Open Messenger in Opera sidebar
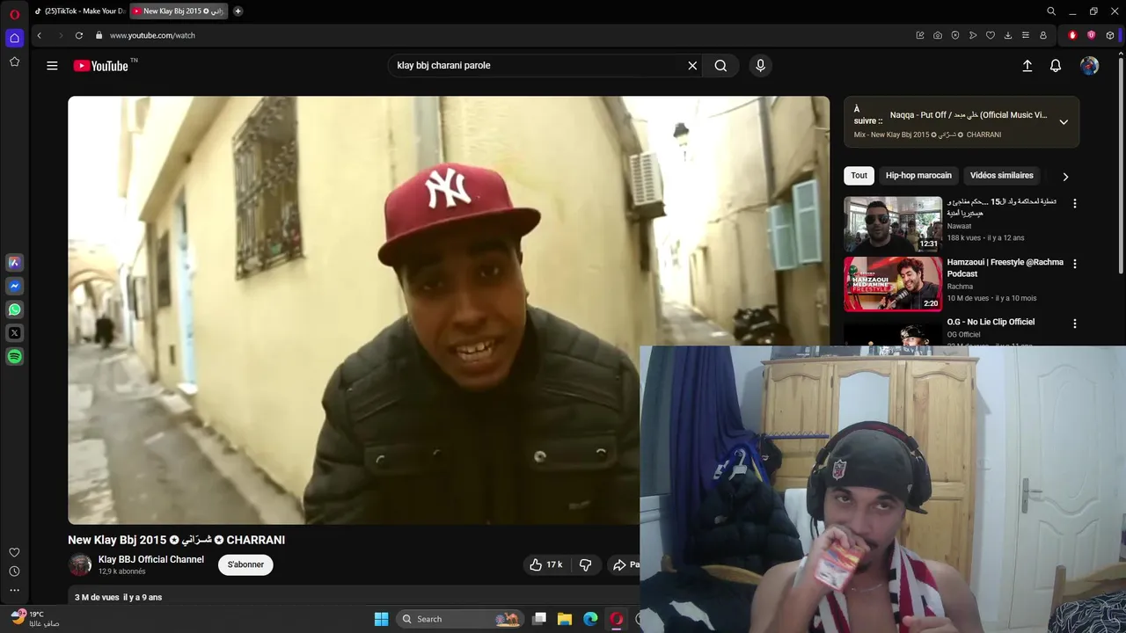The image size is (1126, 633). click(14, 286)
